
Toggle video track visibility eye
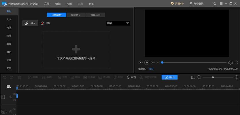point(14,94)
